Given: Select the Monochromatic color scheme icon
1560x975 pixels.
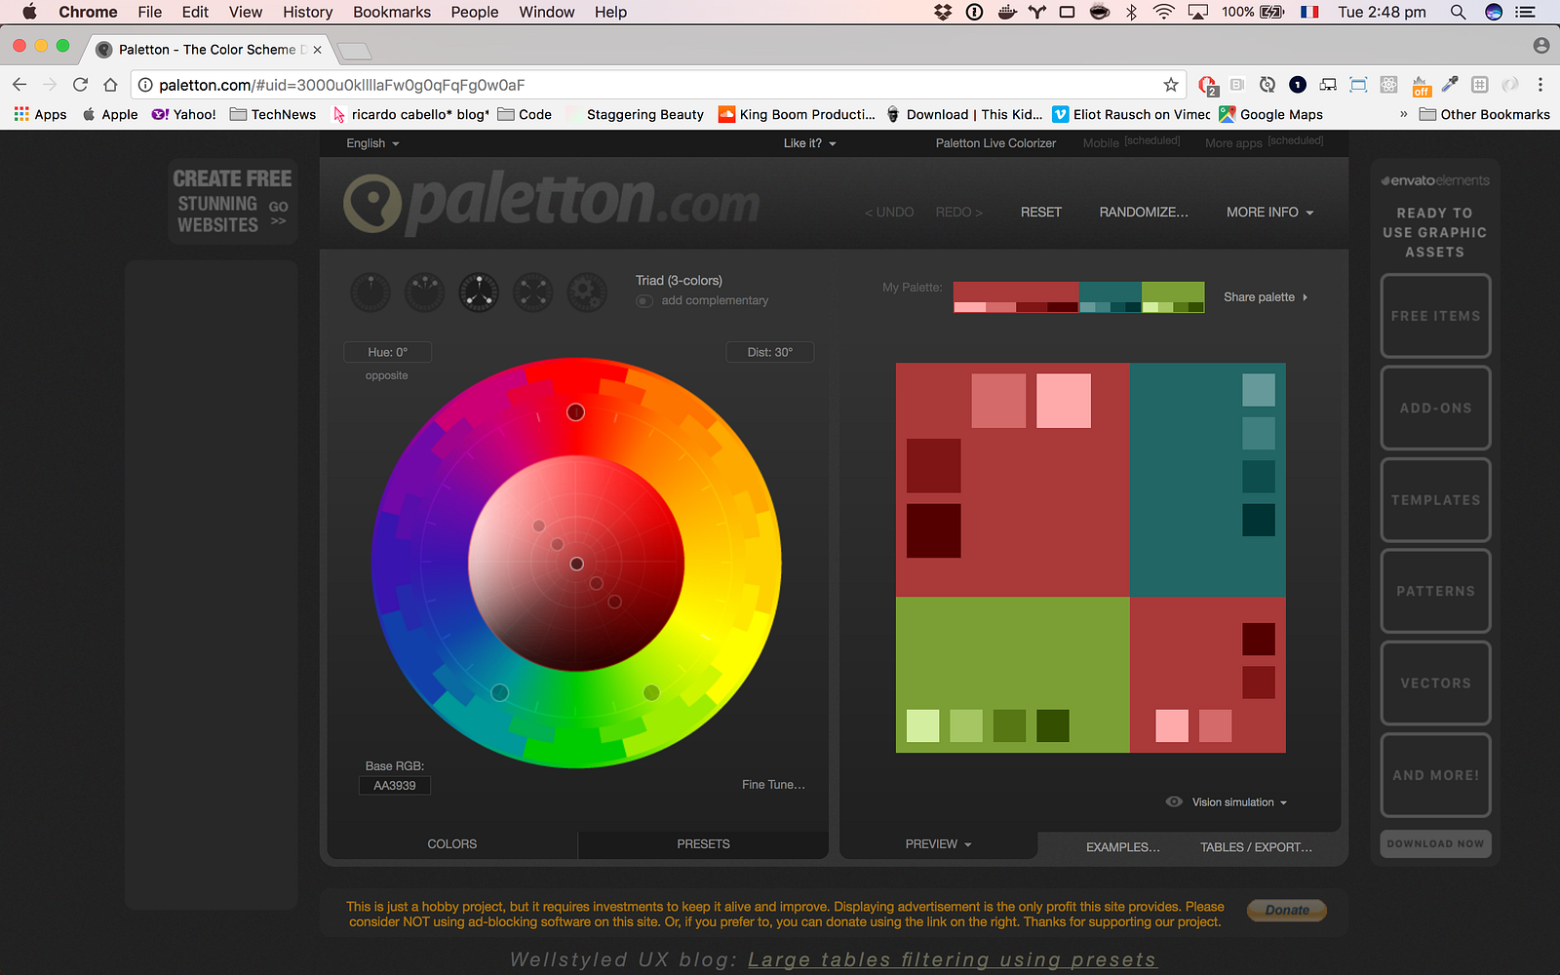Looking at the screenshot, I should click(x=370, y=292).
